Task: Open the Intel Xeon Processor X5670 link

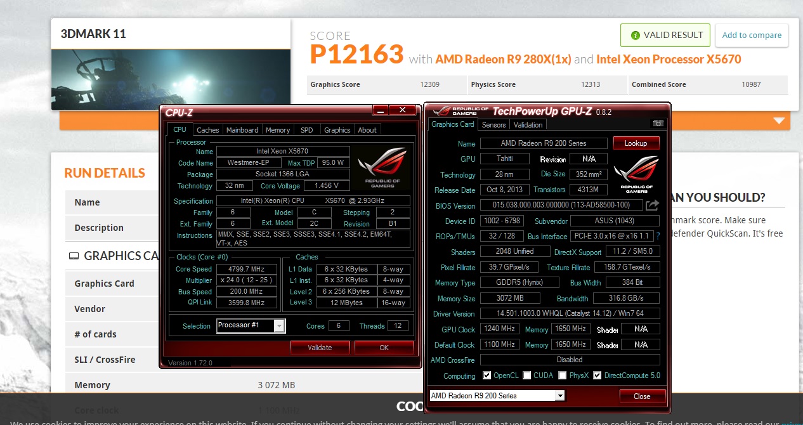Action: pos(669,59)
